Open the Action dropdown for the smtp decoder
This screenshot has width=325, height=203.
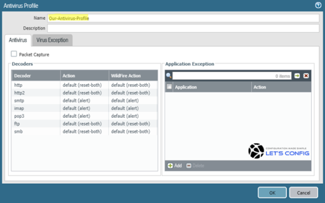pos(85,101)
